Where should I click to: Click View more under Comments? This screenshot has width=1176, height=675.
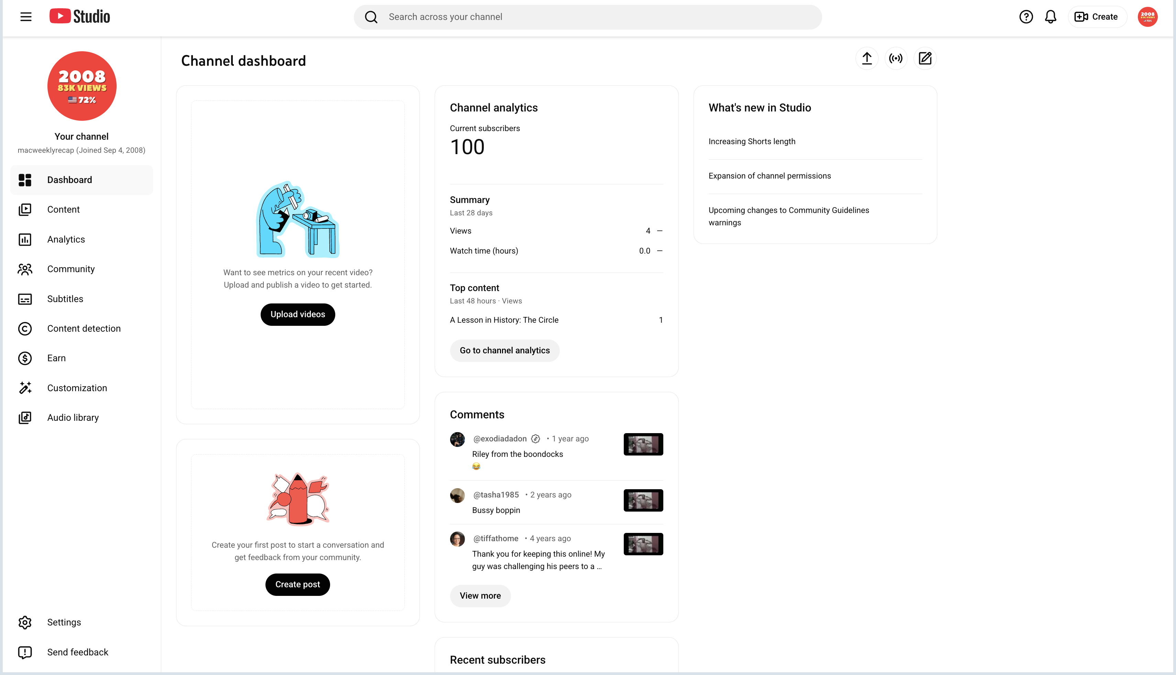click(480, 596)
